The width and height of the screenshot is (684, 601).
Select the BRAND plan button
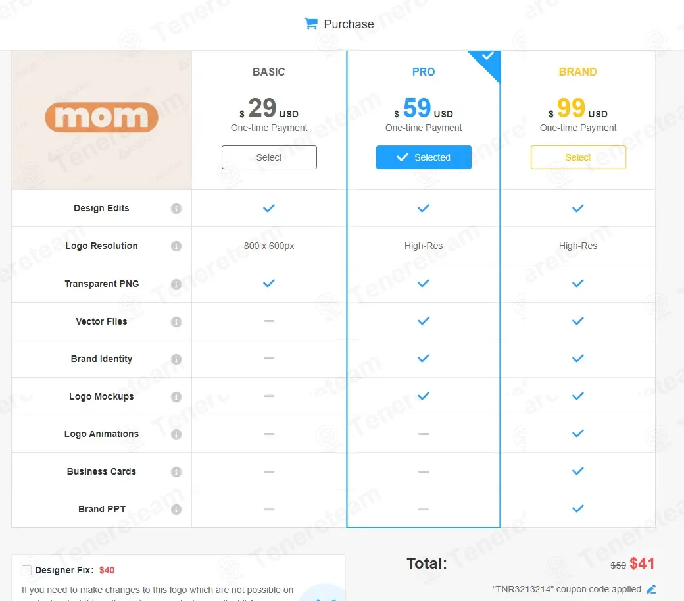[578, 157]
